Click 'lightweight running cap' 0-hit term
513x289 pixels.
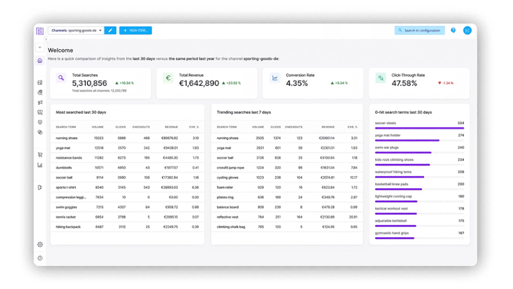click(x=393, y=196)
